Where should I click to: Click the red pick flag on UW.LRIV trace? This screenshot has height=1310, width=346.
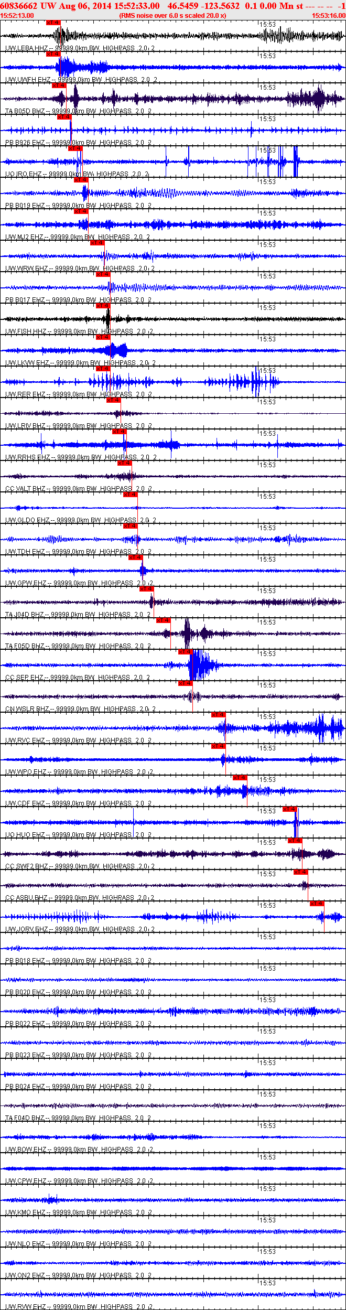point(113,400)
